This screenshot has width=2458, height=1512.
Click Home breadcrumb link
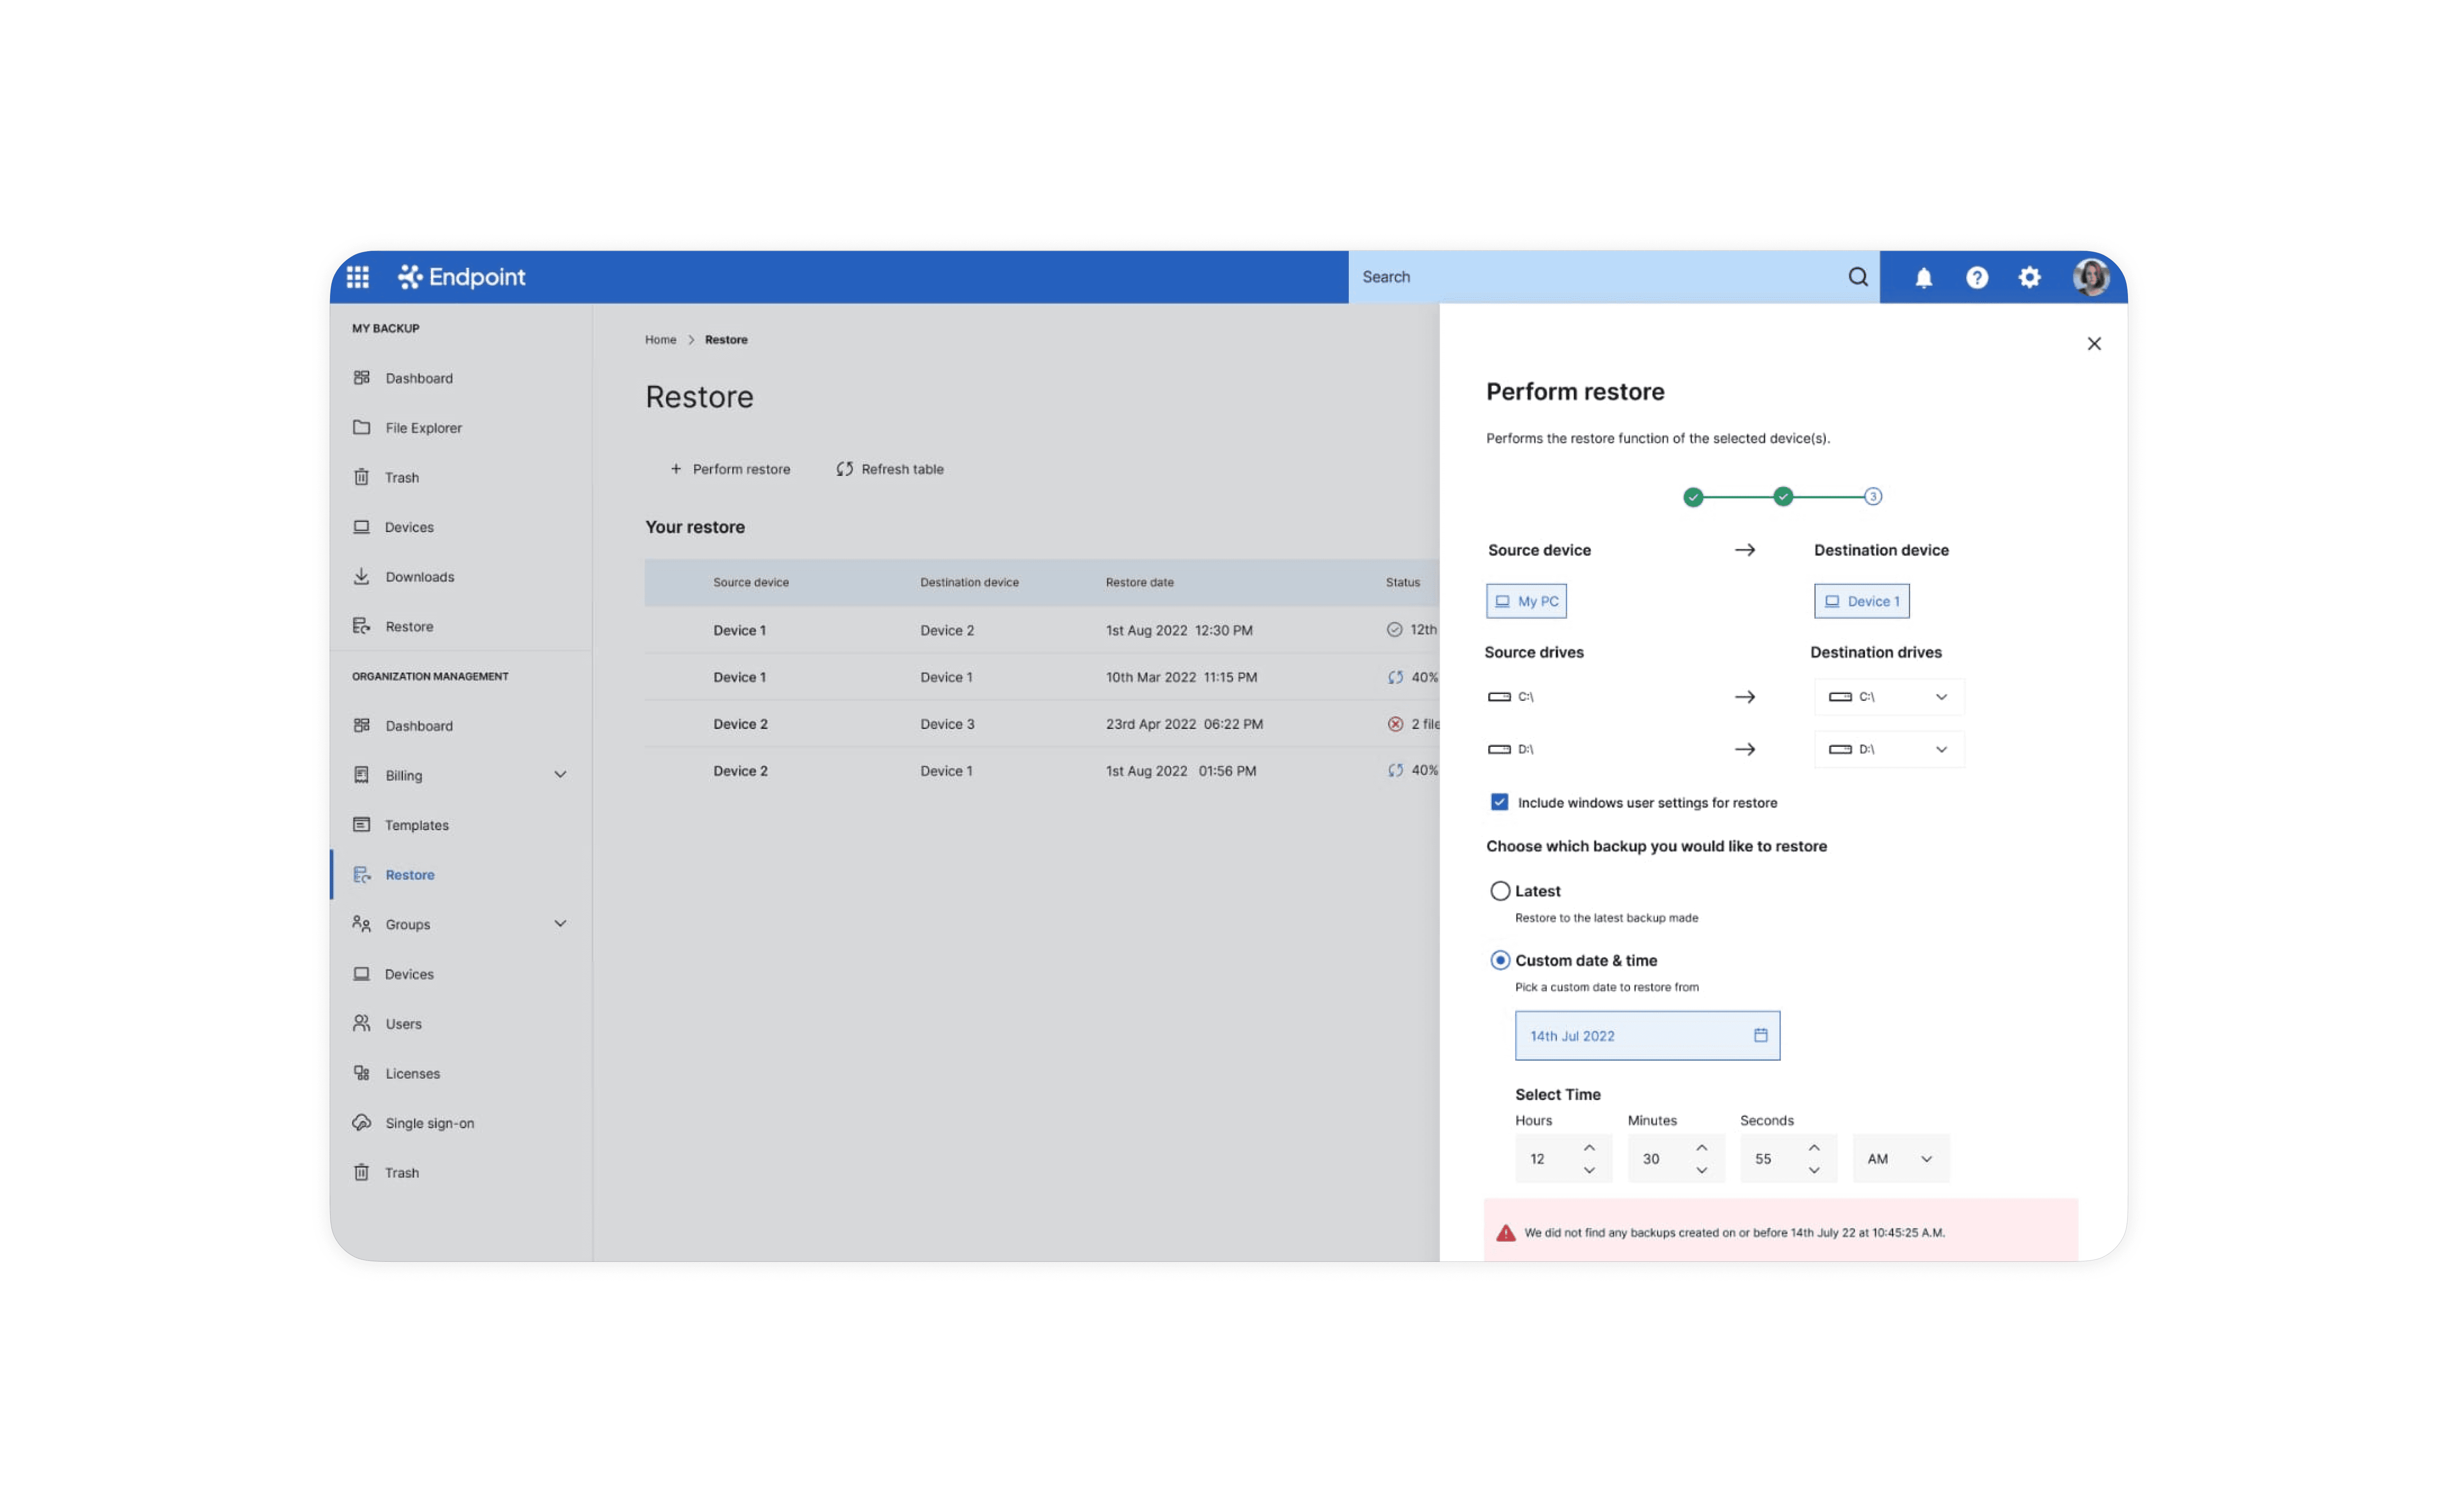pos(660,340)
